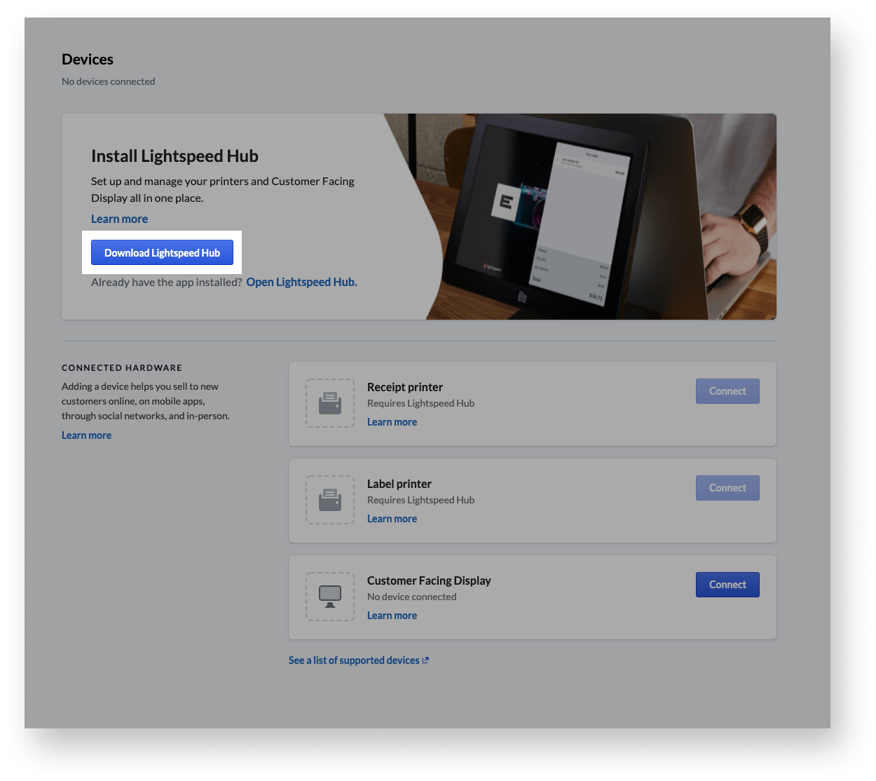This screenshot has height=781, width=876.
Task: Click 'Requires Lightspeed Hub' under Label printer
Action: click(420, 500)
